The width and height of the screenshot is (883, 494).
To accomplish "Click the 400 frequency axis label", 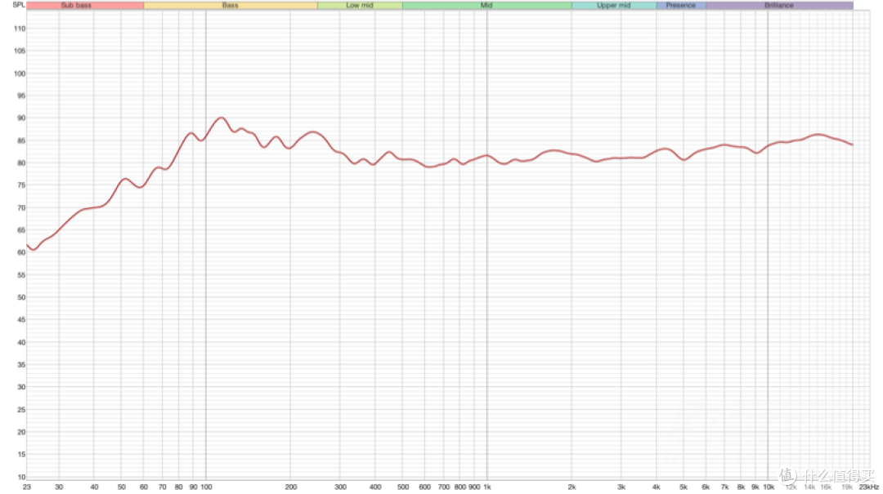I will (x=375, y=487).
